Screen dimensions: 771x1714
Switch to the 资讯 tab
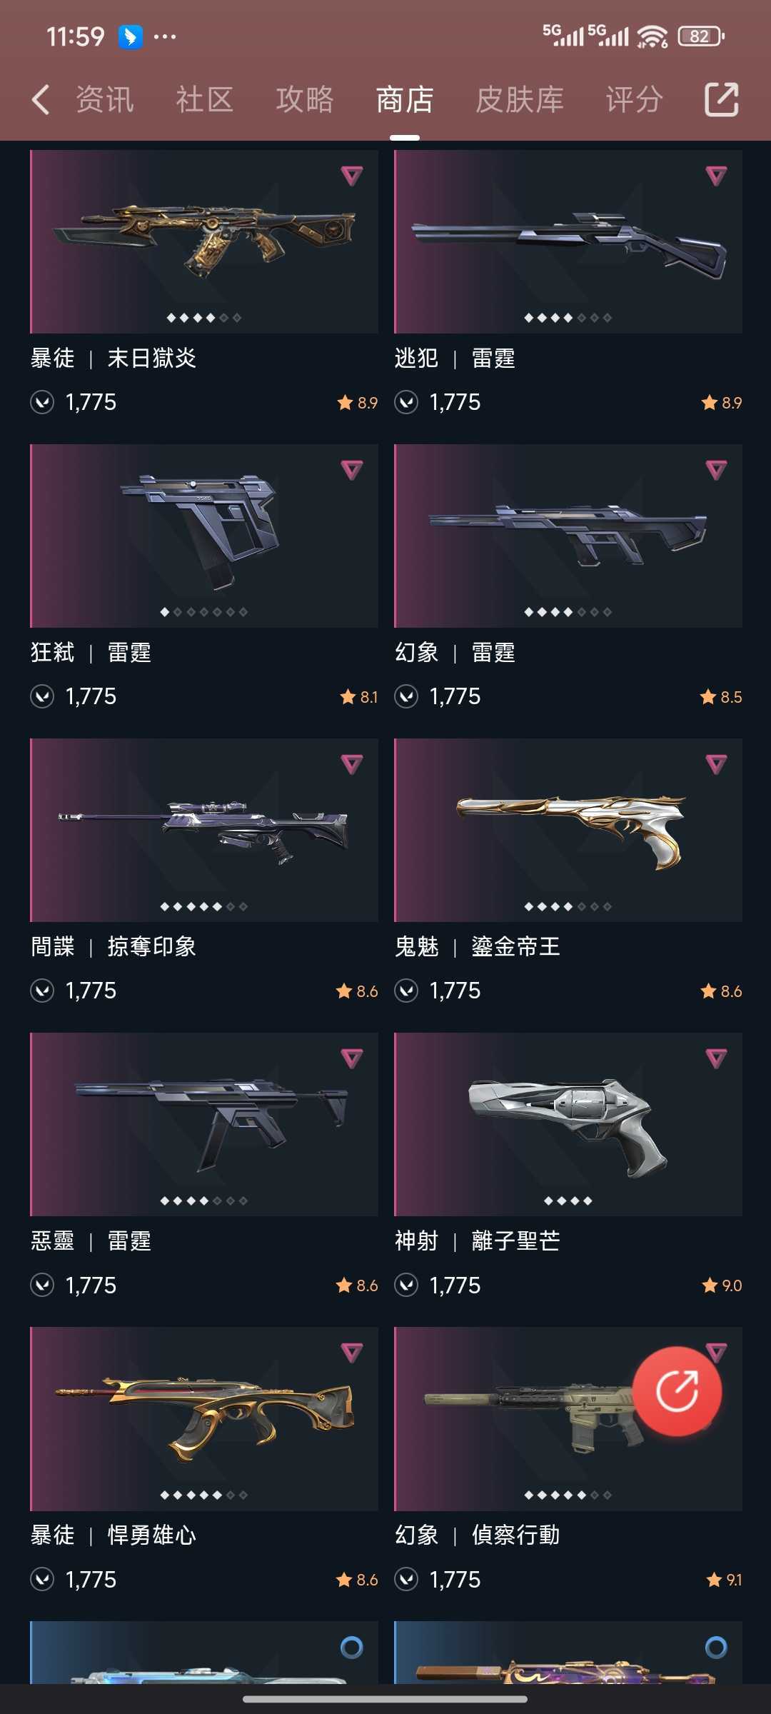pyautogui.click(x=104, y=99)
